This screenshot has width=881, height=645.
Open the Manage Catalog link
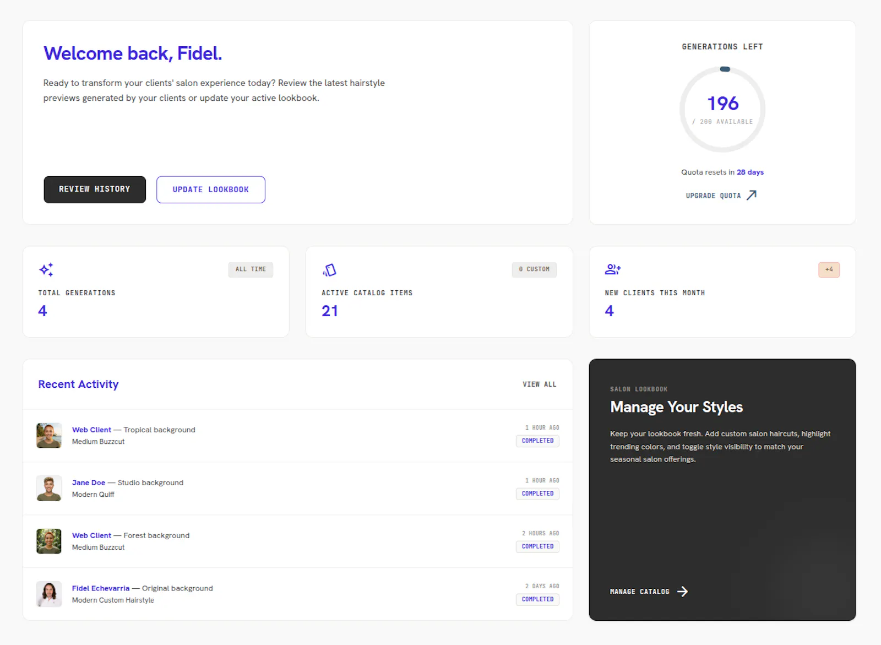(649, 592)
